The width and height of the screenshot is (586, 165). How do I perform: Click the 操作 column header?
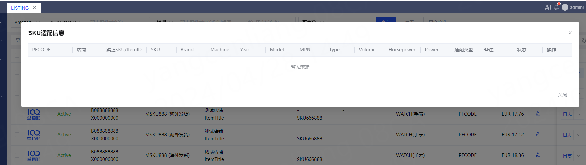pos(551,50)
